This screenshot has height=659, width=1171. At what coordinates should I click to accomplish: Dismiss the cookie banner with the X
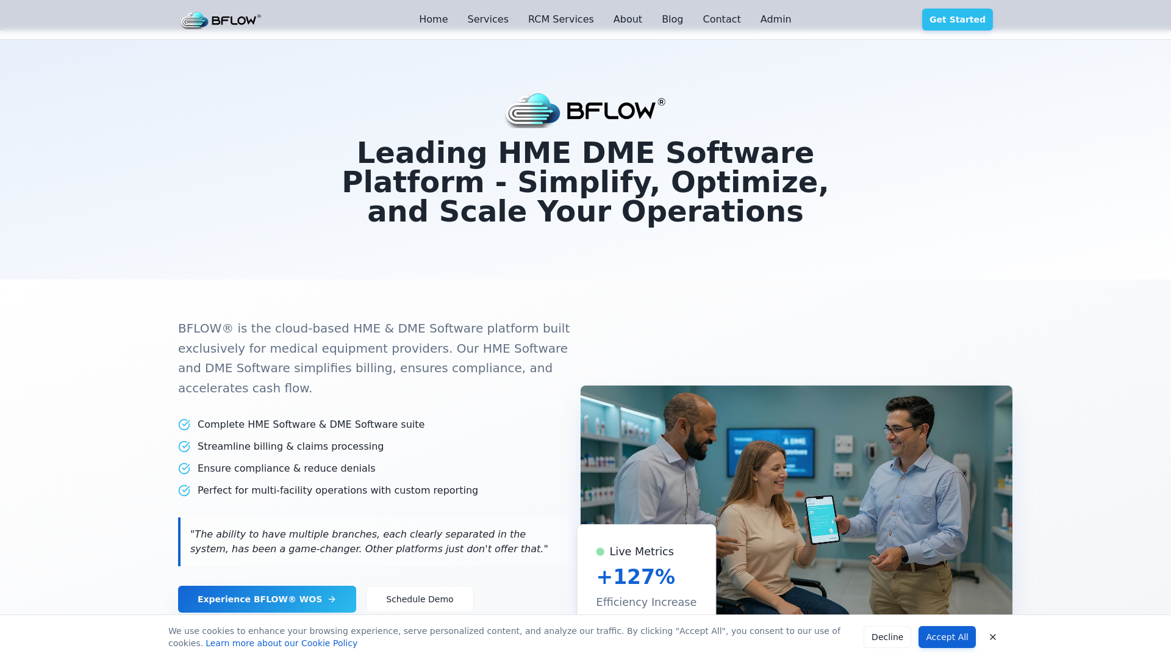point(992,636)
